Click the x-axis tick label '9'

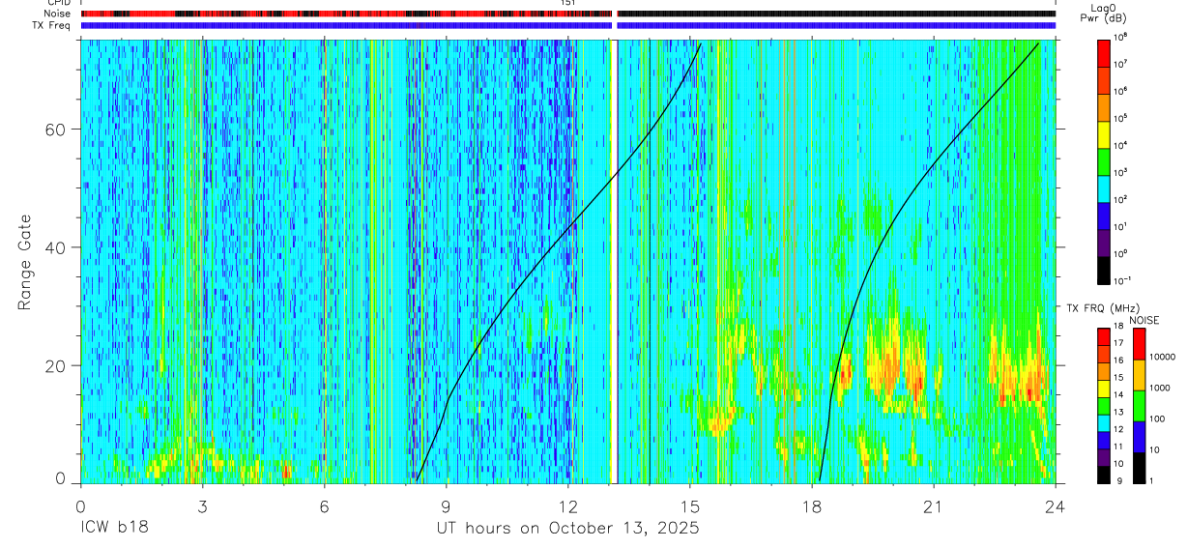447,506
